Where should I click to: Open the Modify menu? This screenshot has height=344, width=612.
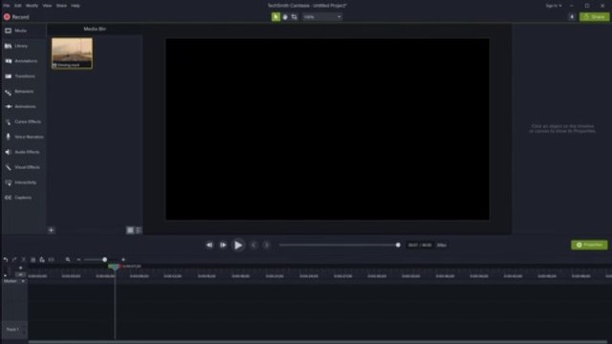pyautogui.click(x=32, y=6)
